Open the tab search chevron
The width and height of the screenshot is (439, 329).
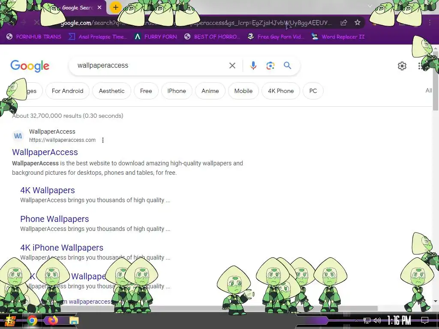coord(370,6)
